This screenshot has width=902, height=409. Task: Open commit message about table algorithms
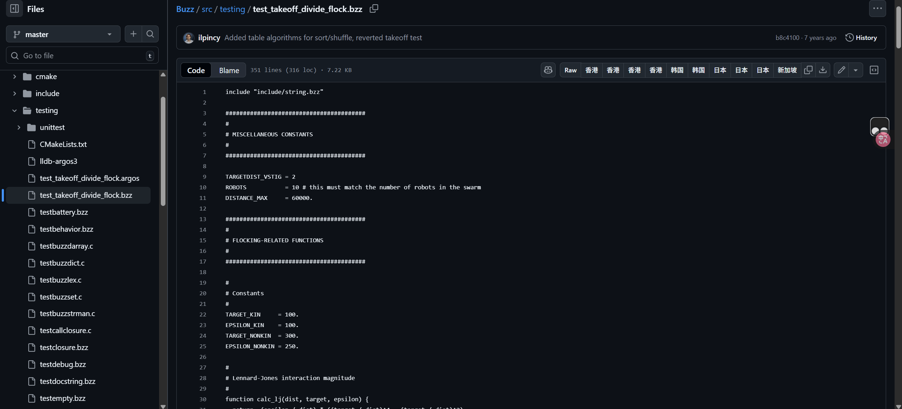coord(323,38)
